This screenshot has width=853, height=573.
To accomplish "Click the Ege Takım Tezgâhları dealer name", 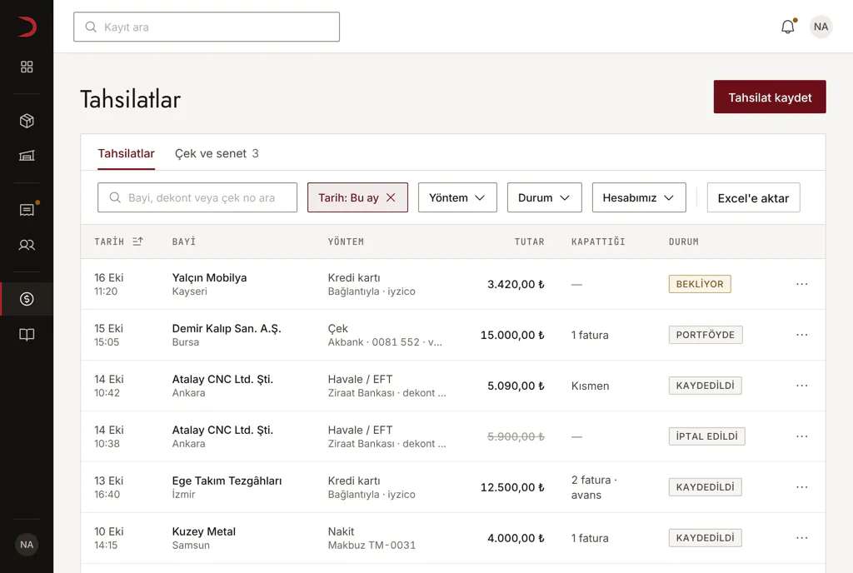I will pyautogui.click(x=227, y=481).
